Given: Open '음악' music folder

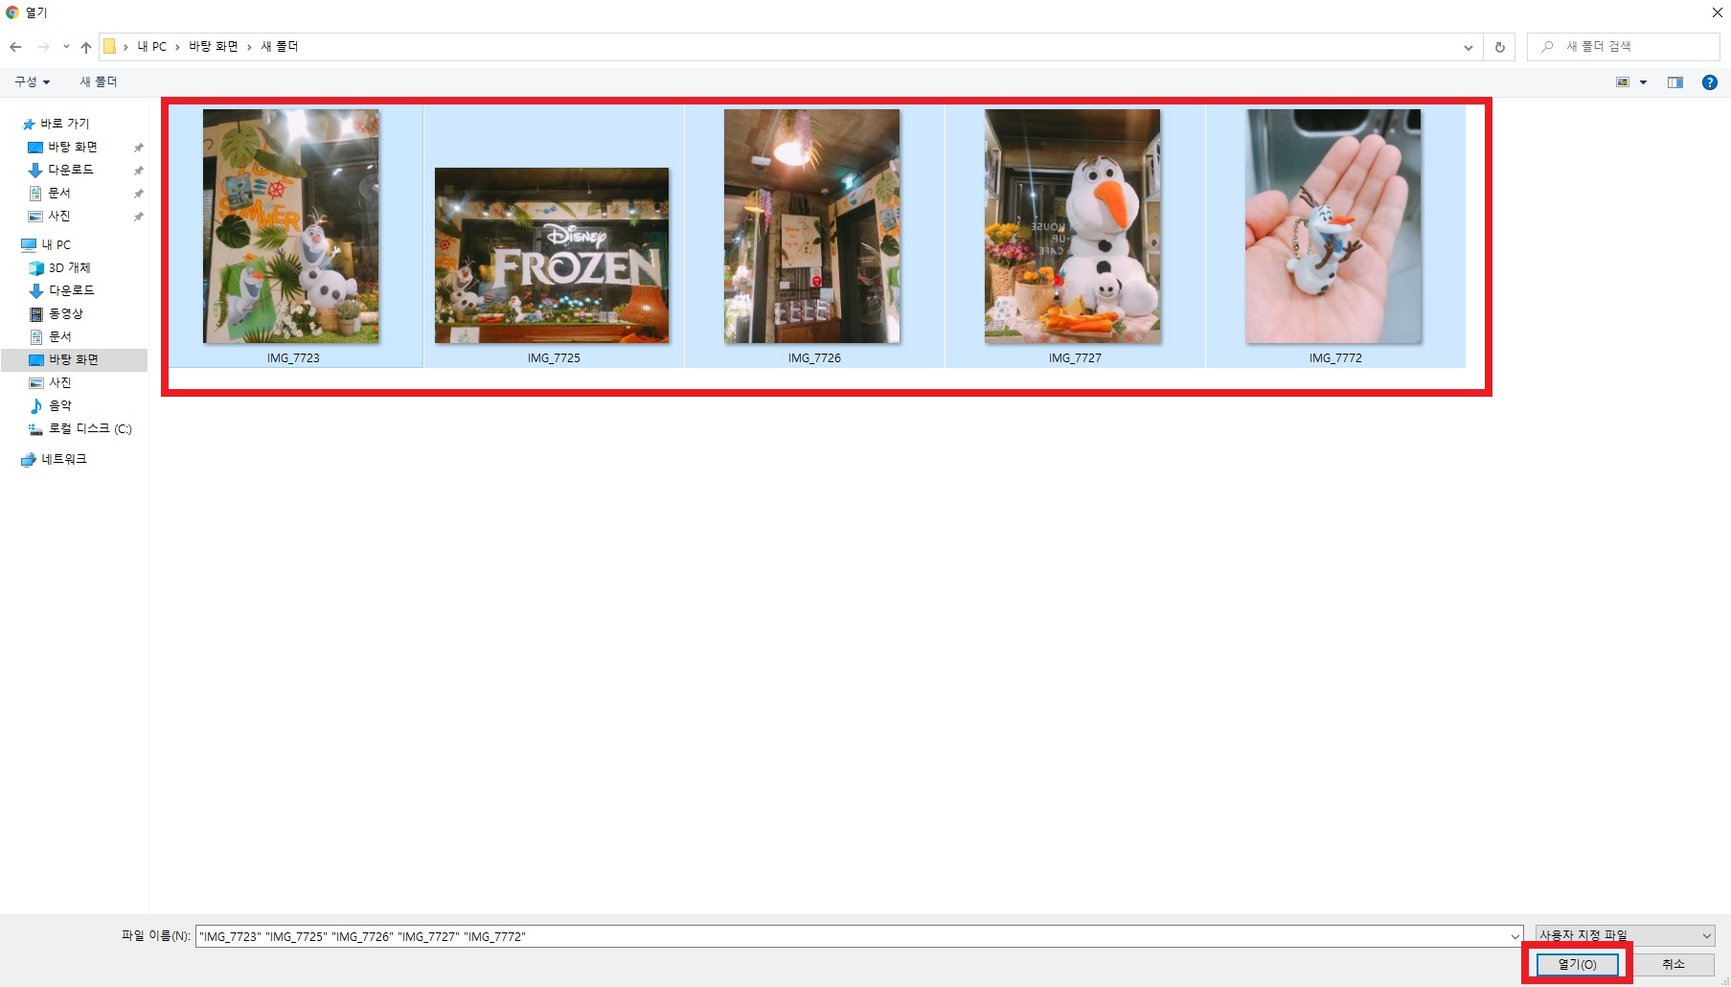Looking at the screenshot, I should 59,405.
